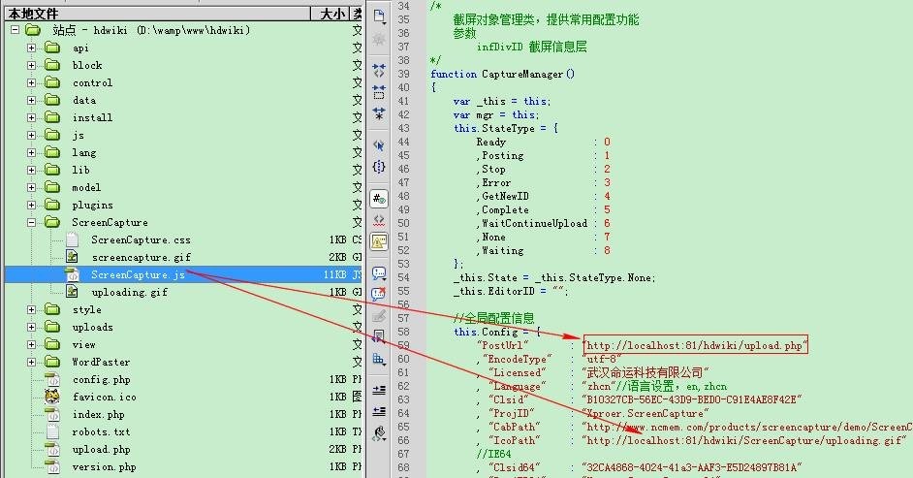The width and height of the screenshot is (913, 478).
Task: Click the Apply Comment icon
Action: (x=379, y=273)
